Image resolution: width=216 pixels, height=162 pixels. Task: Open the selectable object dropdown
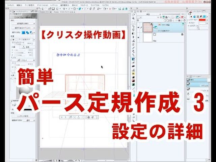23,28
